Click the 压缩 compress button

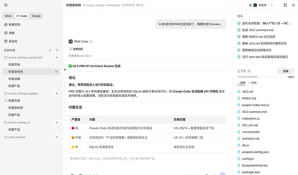point(285,71)
